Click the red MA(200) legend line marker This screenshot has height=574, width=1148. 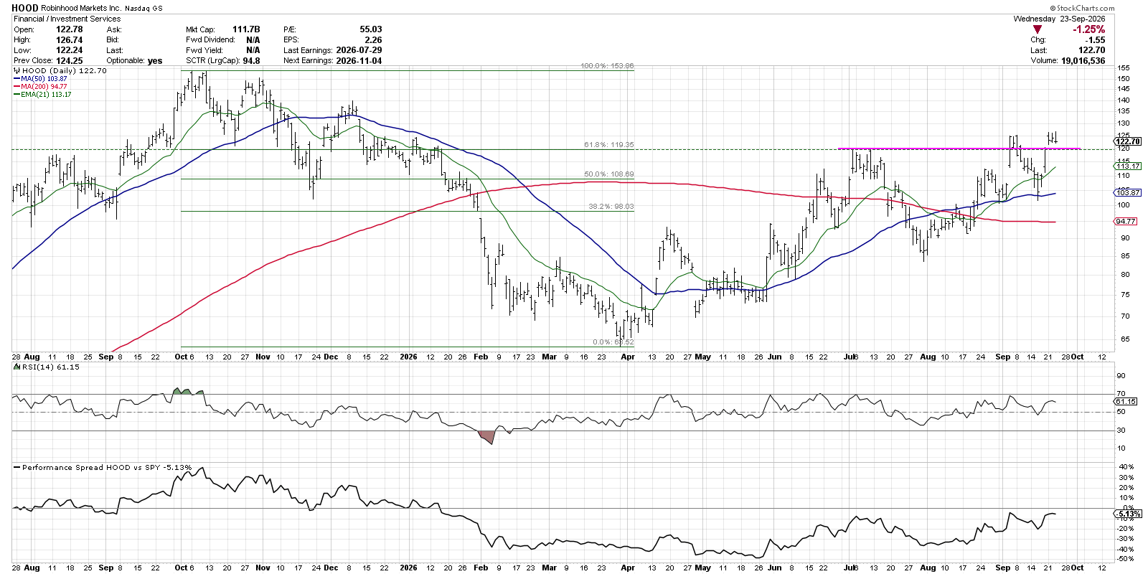click(x=17, y=87)
